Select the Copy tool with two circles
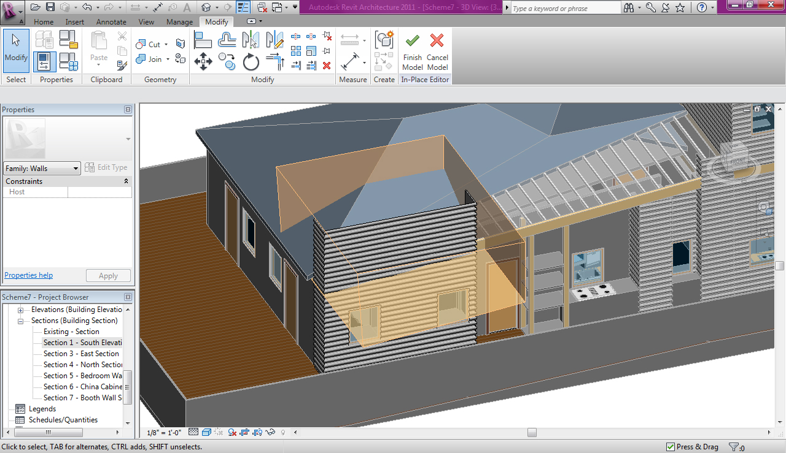The height and width of the screenshot is (453, 786). pyautogui.click(x=227, y=62)
